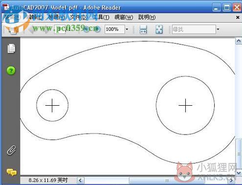The height and width of the screenshot is (185, 242).
Task: Click the find (尋找) search field
Action: tap(194, 29)
